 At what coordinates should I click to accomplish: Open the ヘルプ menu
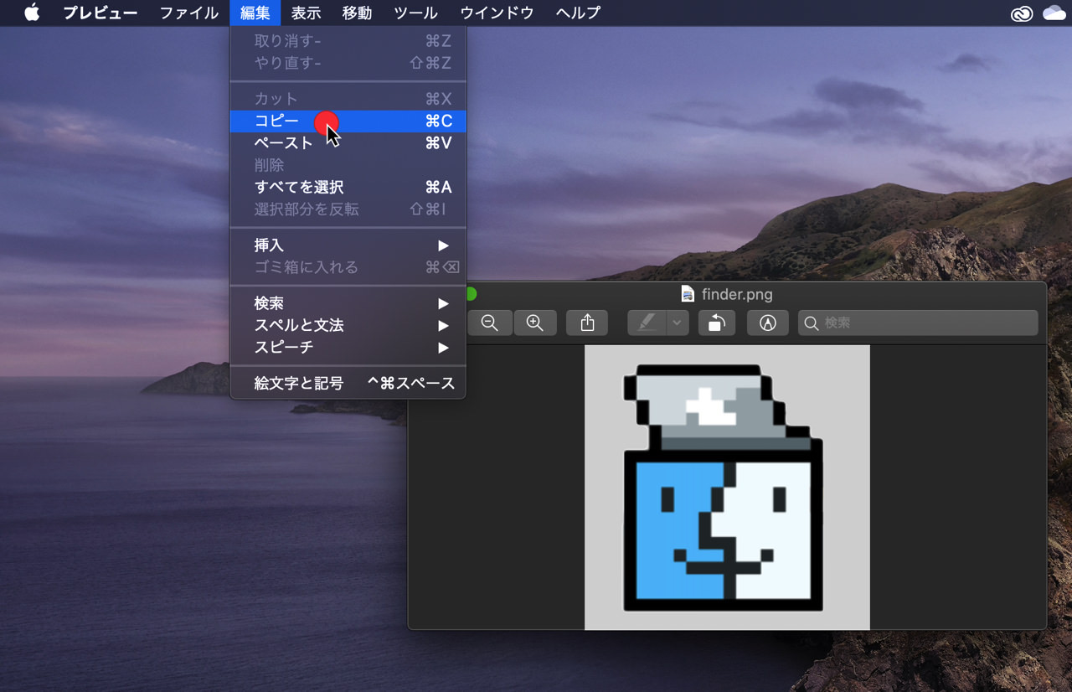[x=578, y=13]
